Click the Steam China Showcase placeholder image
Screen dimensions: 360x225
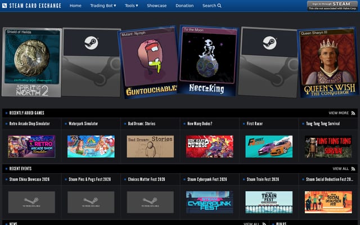click(x=31, y=202)
